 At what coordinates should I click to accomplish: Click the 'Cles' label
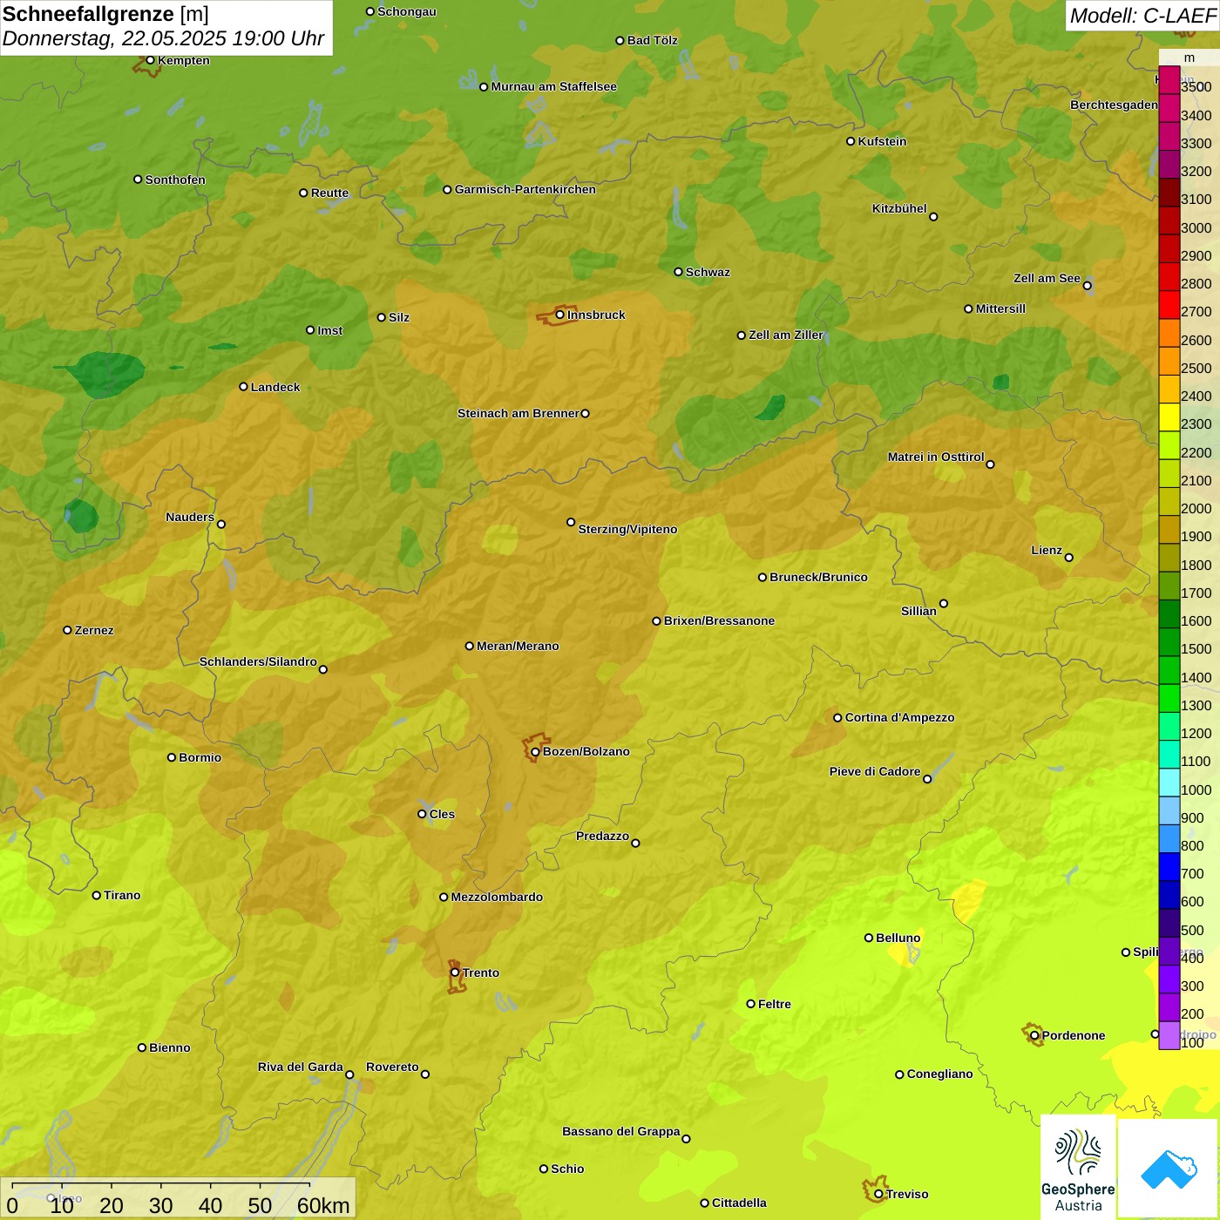[x=442, y=814]
